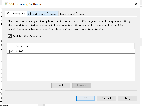Confirm settings with the OK button
This screenshot has width=142, height=106.
click(x=85, y=98)
